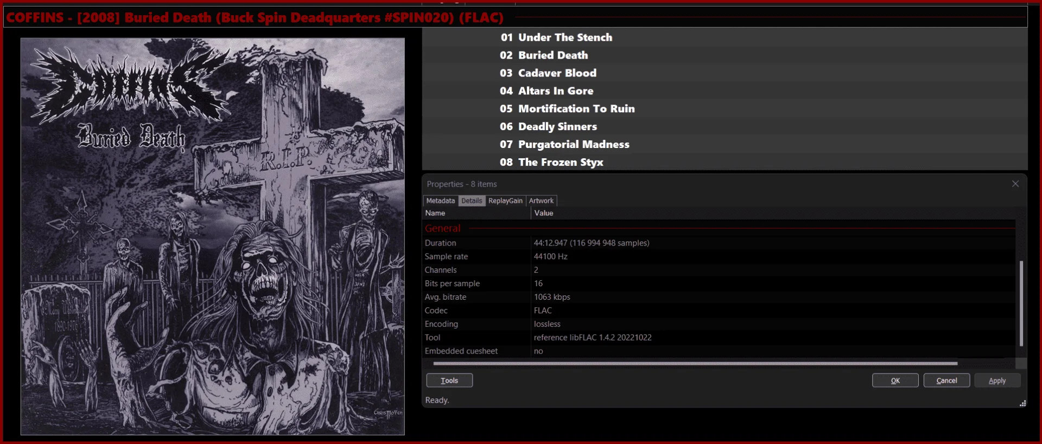The height and width of the screenshot is (444, 1042).
Task: Click the lossless encoding value
Action: click(547, 324)
